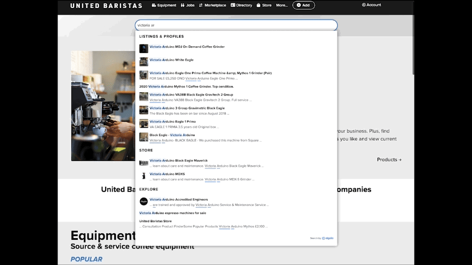Viewport: 472px width, 265px height.
Task: Click the Accredited Engineers round logo
Action: (x=144, y=202)
